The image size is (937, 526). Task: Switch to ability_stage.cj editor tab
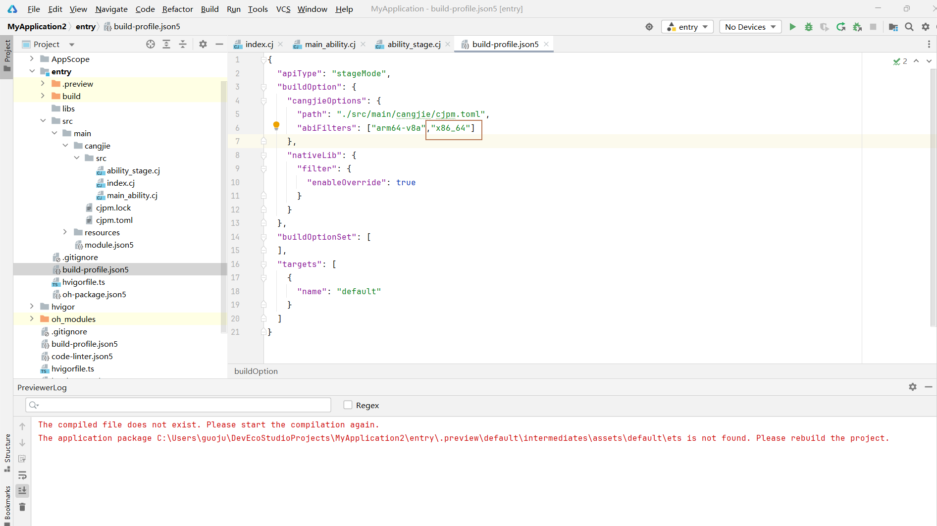(x=414, y=44)
